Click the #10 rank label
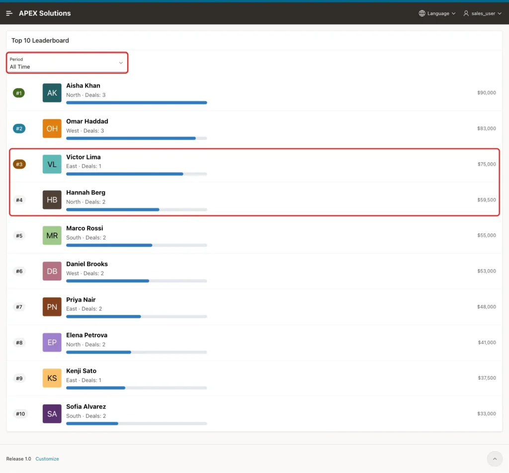 [x=20, y=414]
